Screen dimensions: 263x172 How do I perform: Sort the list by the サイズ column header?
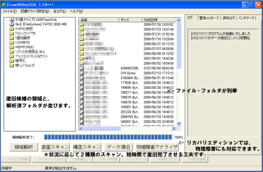(131, 20)
